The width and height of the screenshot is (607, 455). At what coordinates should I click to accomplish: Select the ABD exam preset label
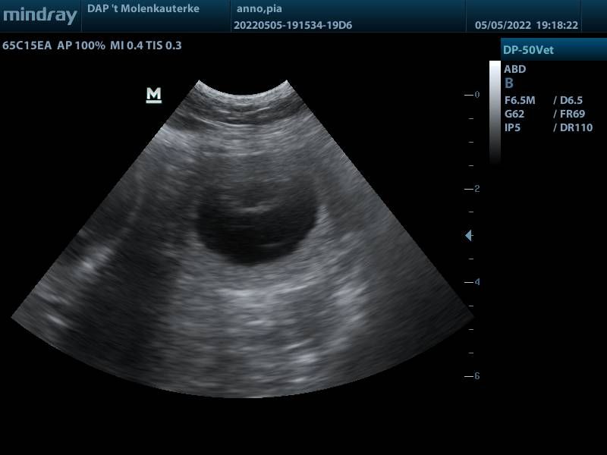[x=515, y=69]
